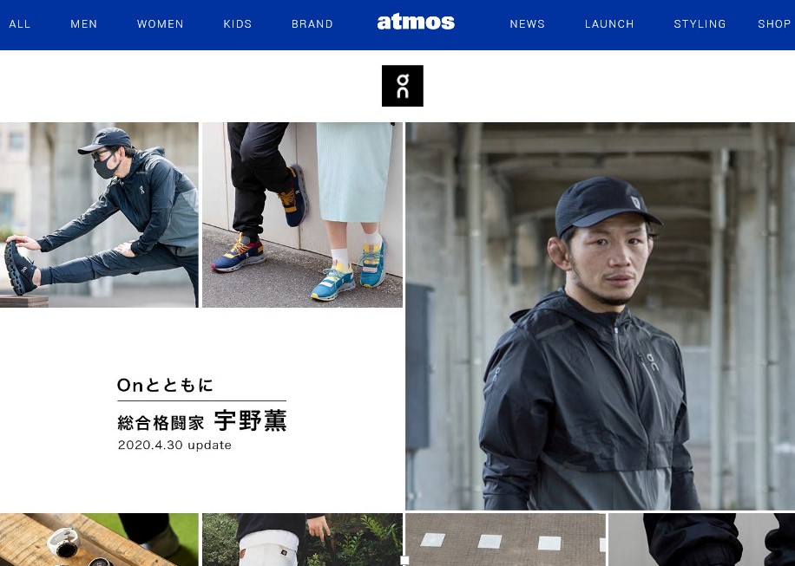This screenshot has height=566, width=795.
Task: View the black jacket sleeve thumbnail
Action: tap(702, 540)
